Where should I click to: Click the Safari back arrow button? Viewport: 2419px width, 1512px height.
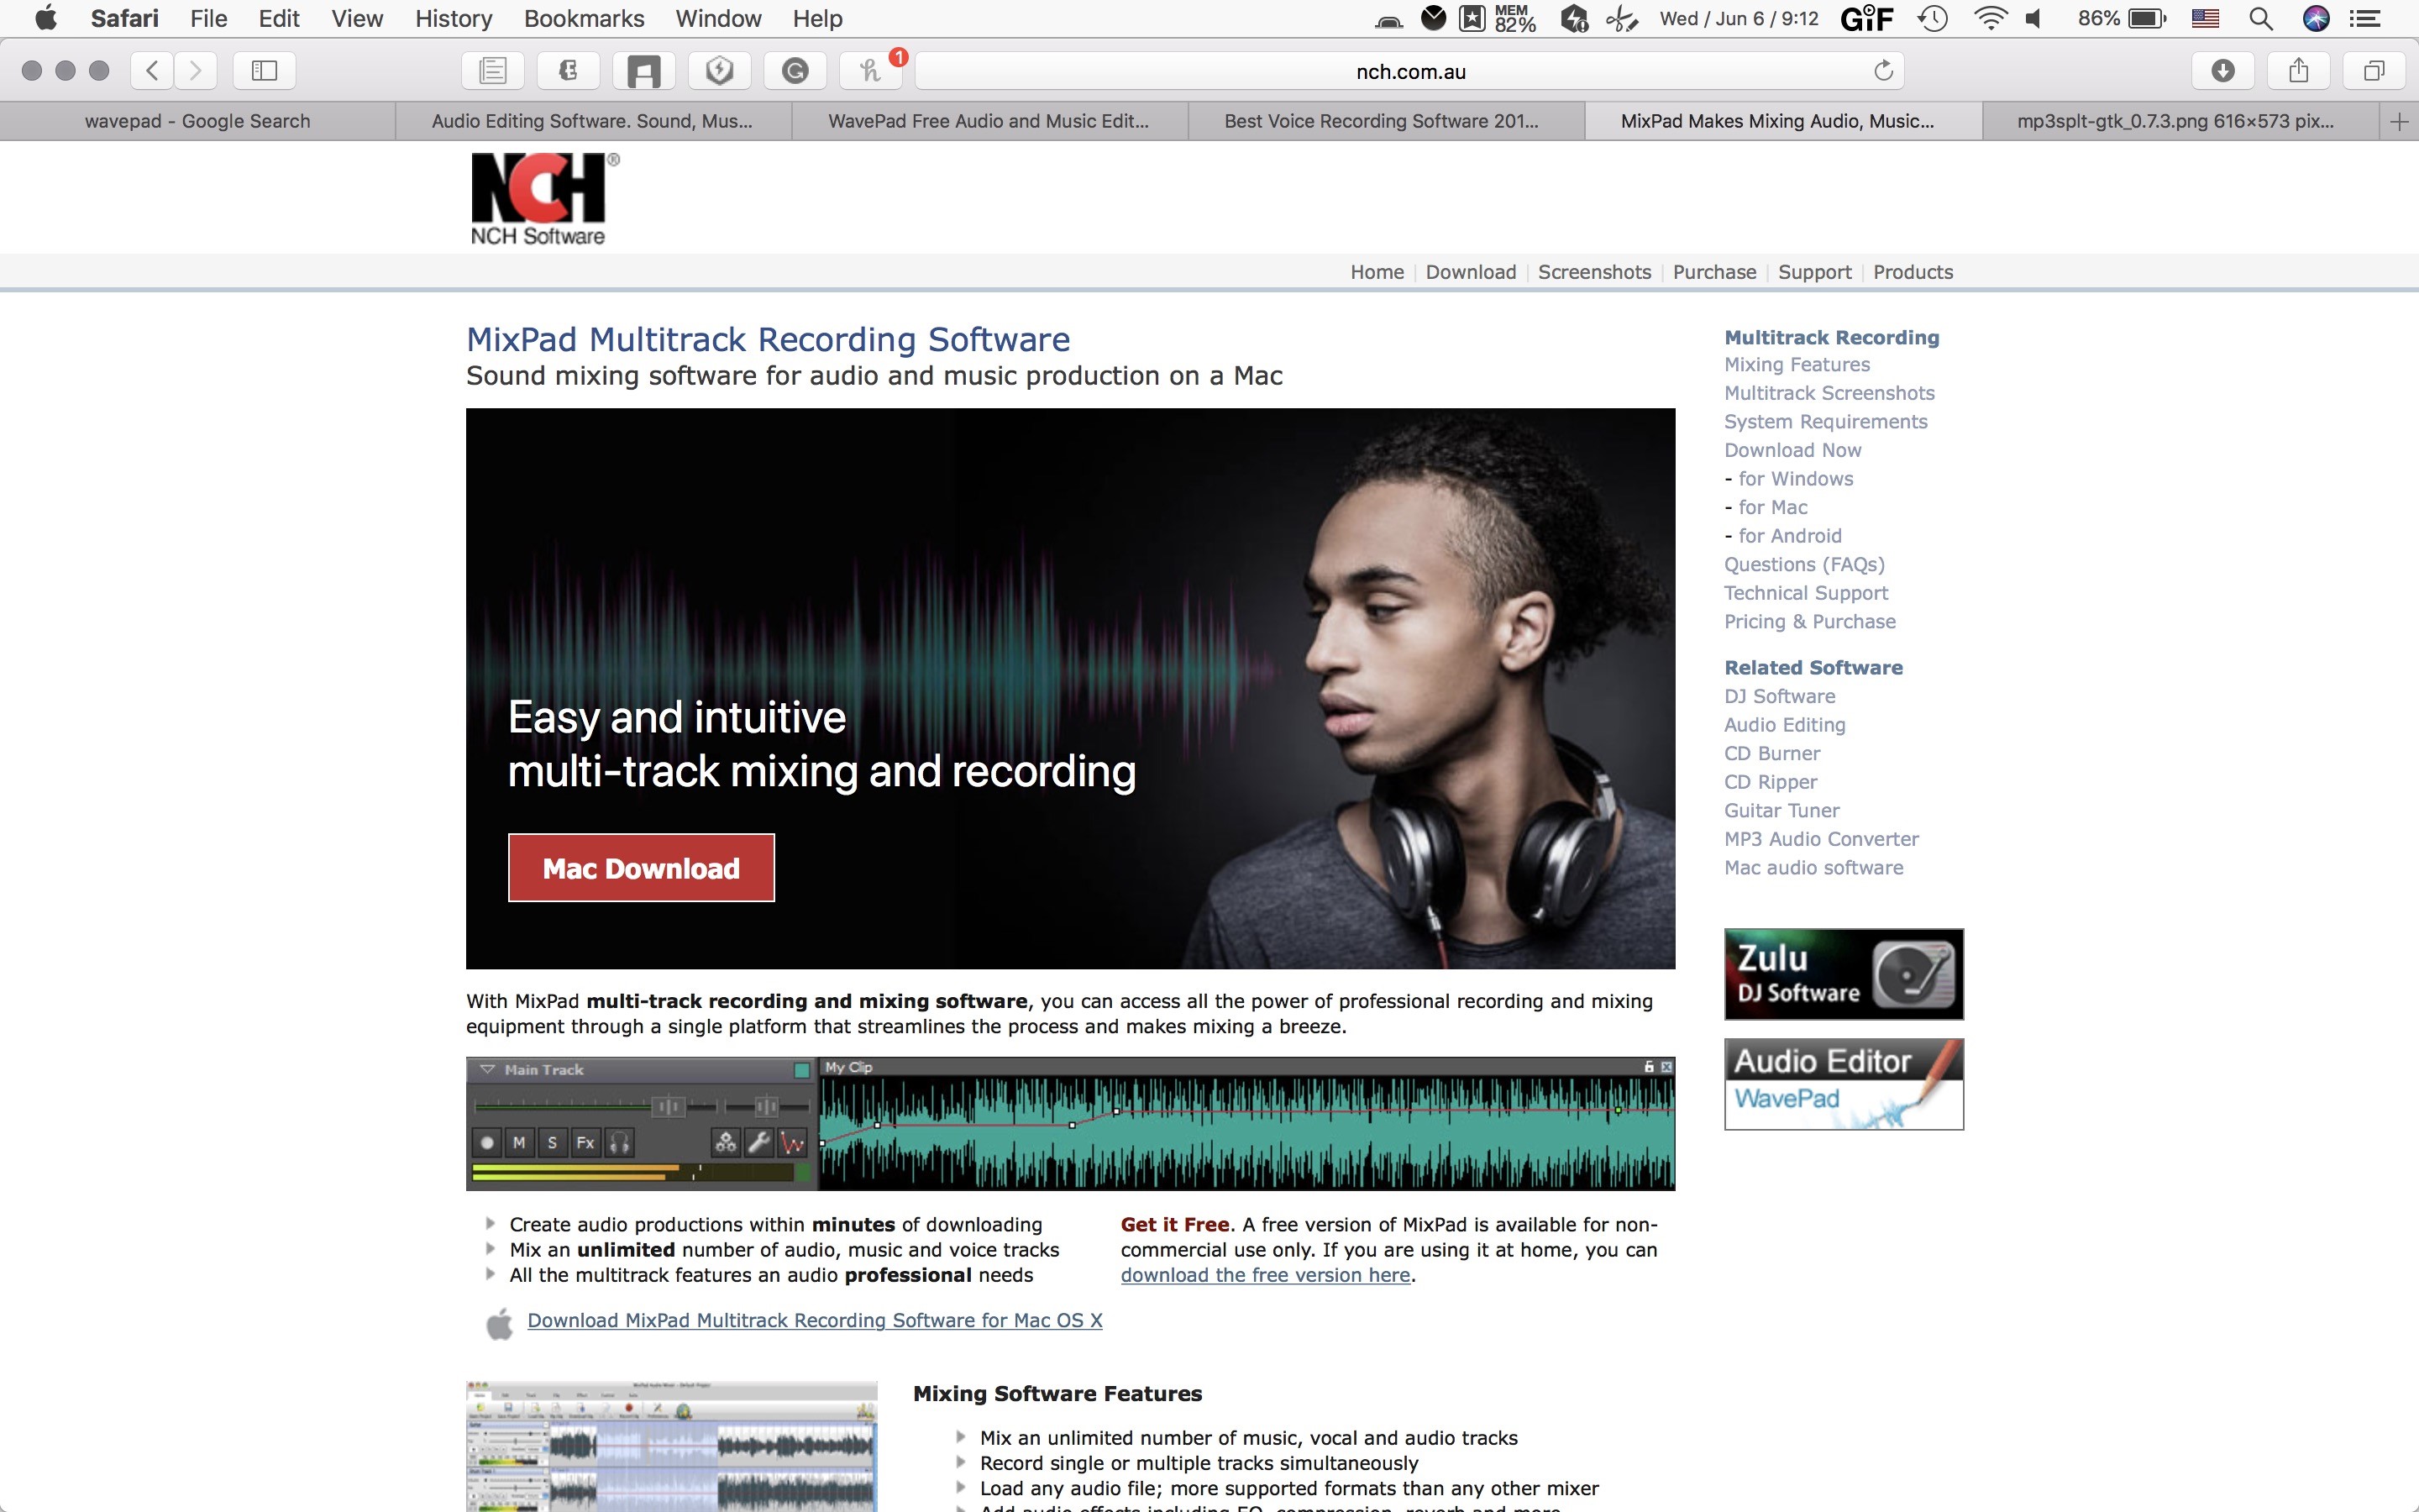point(152,70)
